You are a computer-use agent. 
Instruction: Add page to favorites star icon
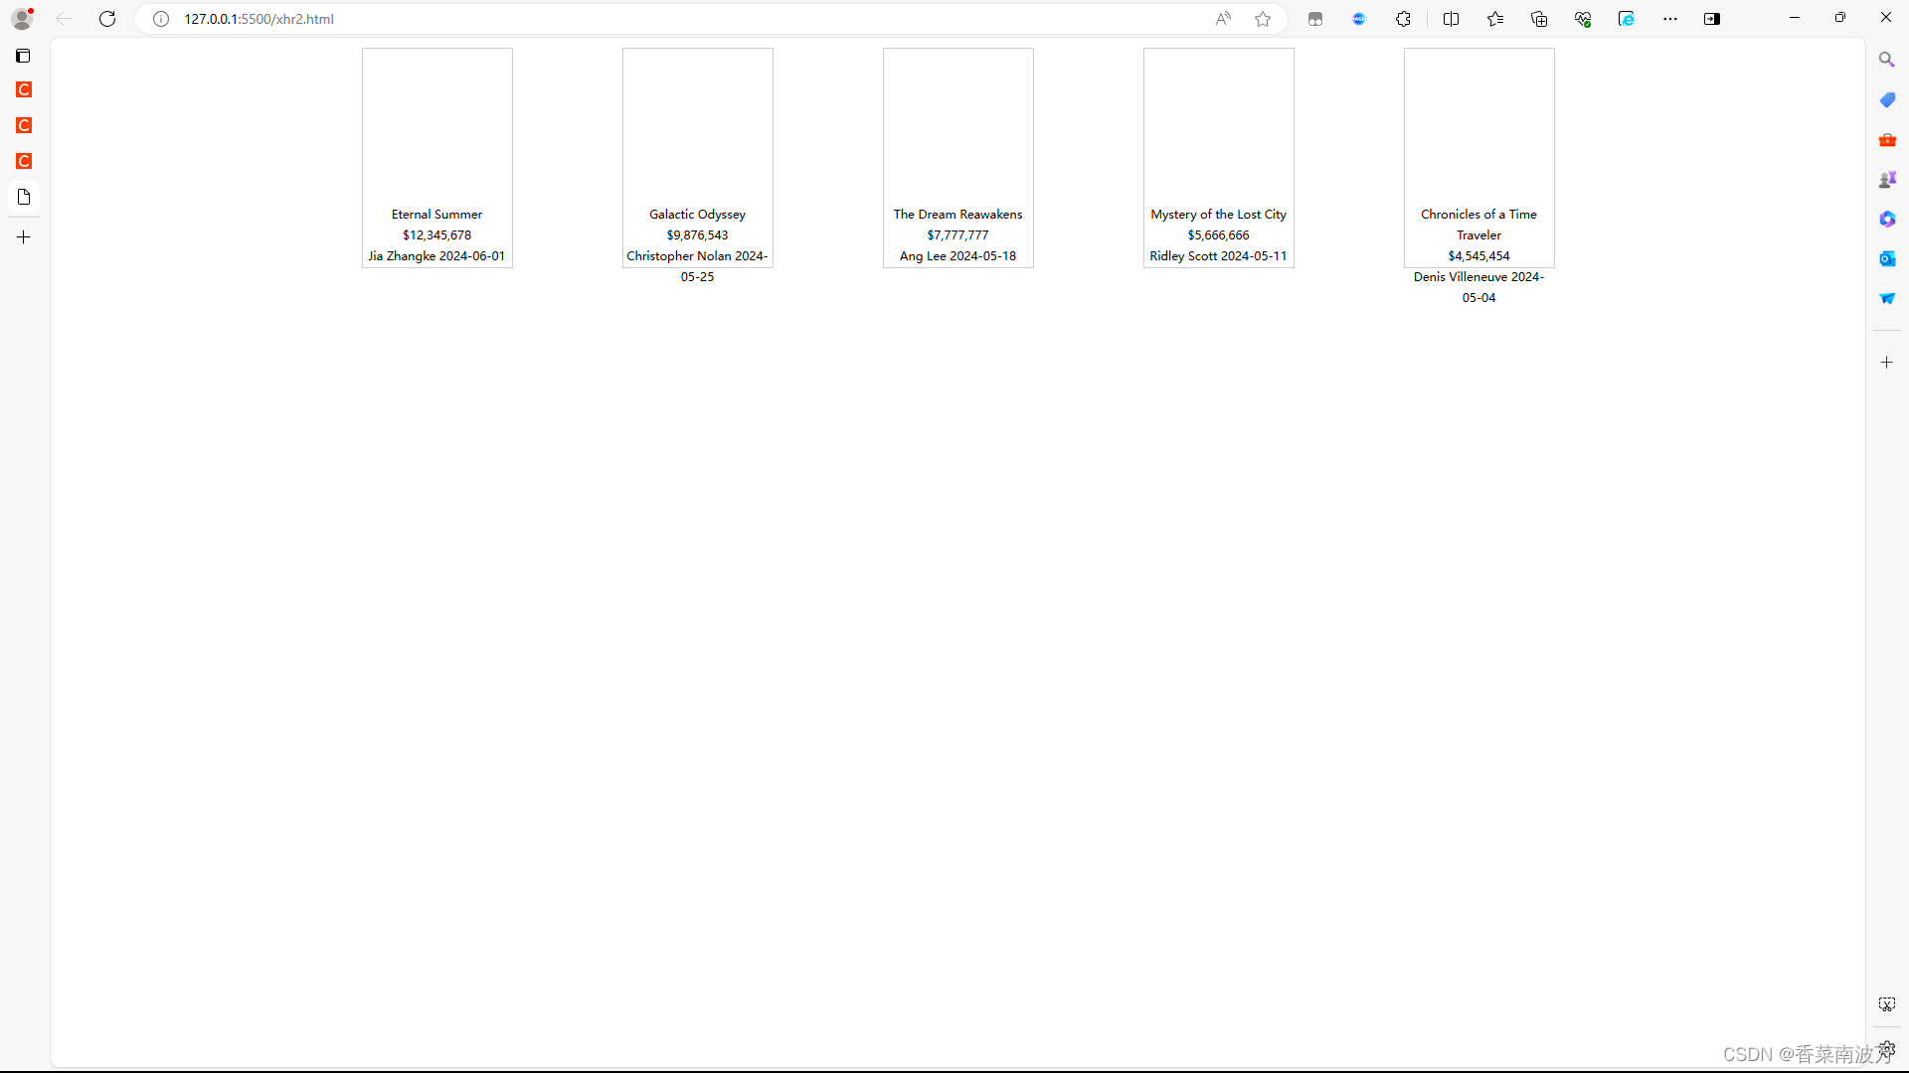(1263, 19)
